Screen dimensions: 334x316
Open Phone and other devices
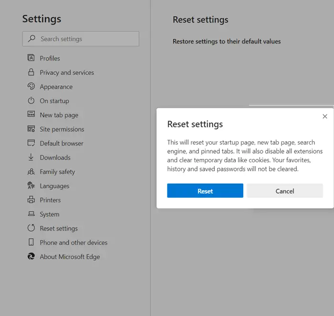pyautogui.click(x=73, y=242)
